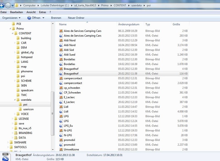Viewport: 220px width, 161px height.
Task: Click the bitmap icon of Umweltzone file
Action: coord(61,149)
